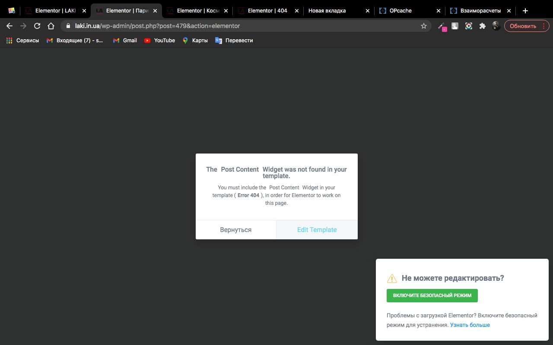Close the Взаиморасчеты tab
The width and height of the screenshot is (553, 345).
509,11
